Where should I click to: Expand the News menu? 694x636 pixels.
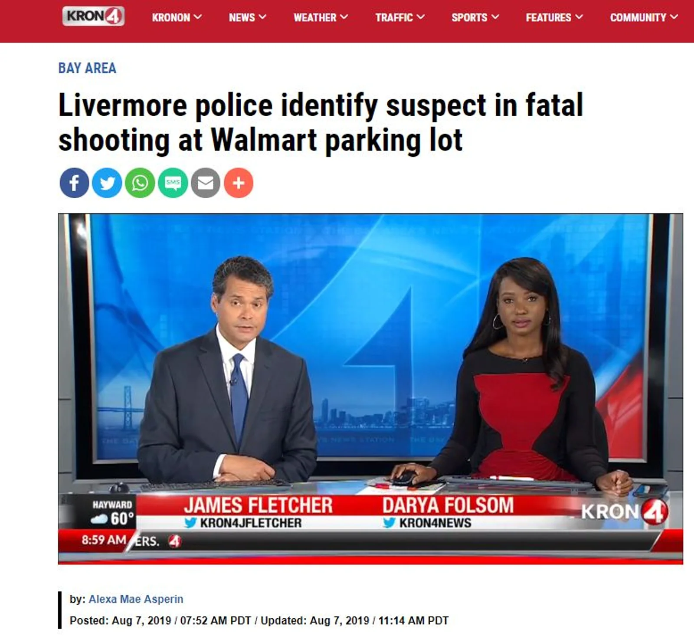(x=247, y=17)
